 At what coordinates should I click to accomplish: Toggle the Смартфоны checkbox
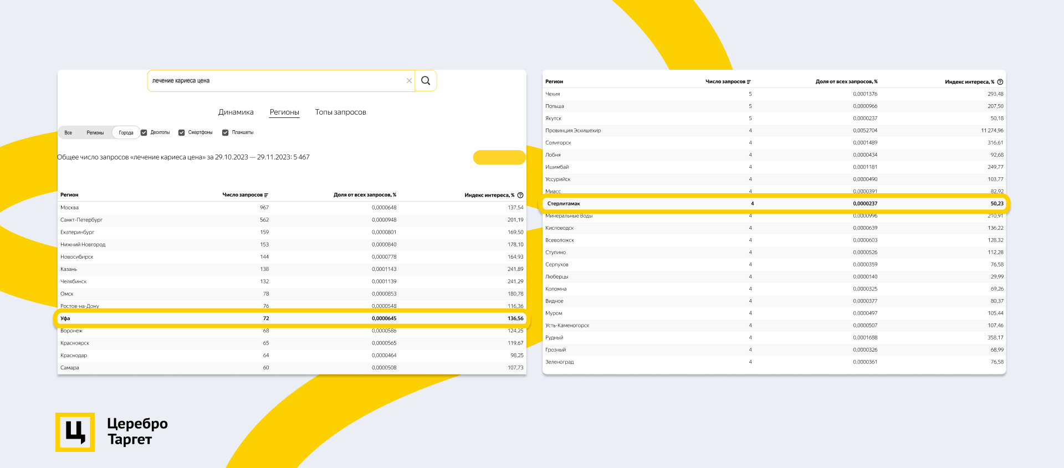point(181,133)
